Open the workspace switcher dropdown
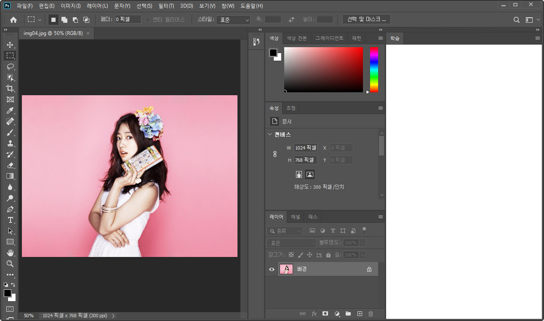This screenshot has height=321, width=544. point(532,19)
